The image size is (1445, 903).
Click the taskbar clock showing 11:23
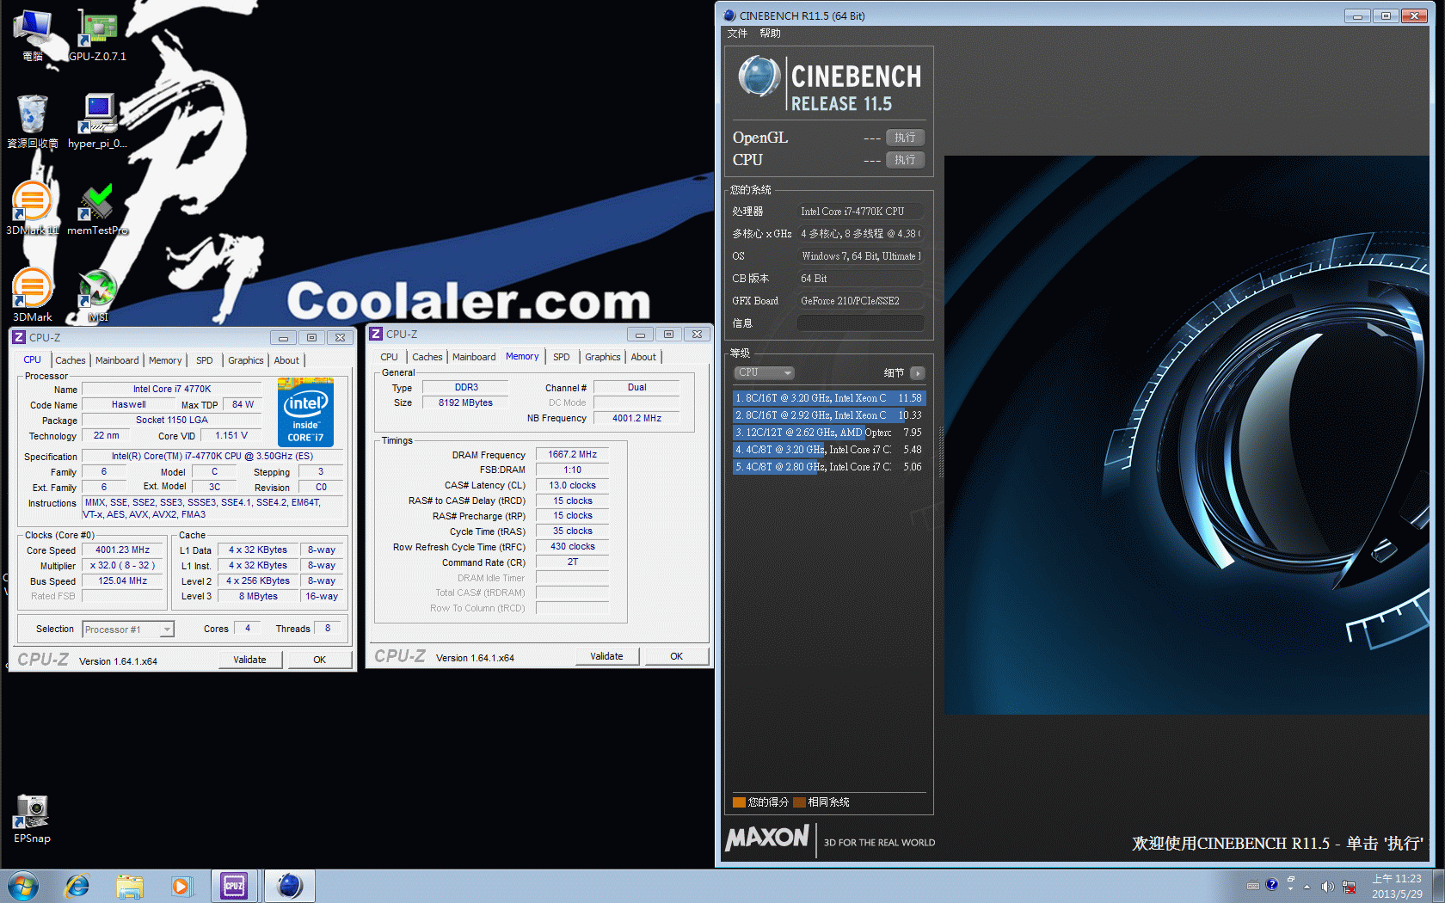coord(1396,887)
